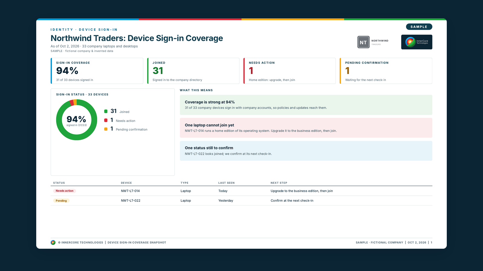Click "© INNERCORE TECHNOLOGIES" footer text
Viewport: 483px width, 271px height.
point(81,242)
